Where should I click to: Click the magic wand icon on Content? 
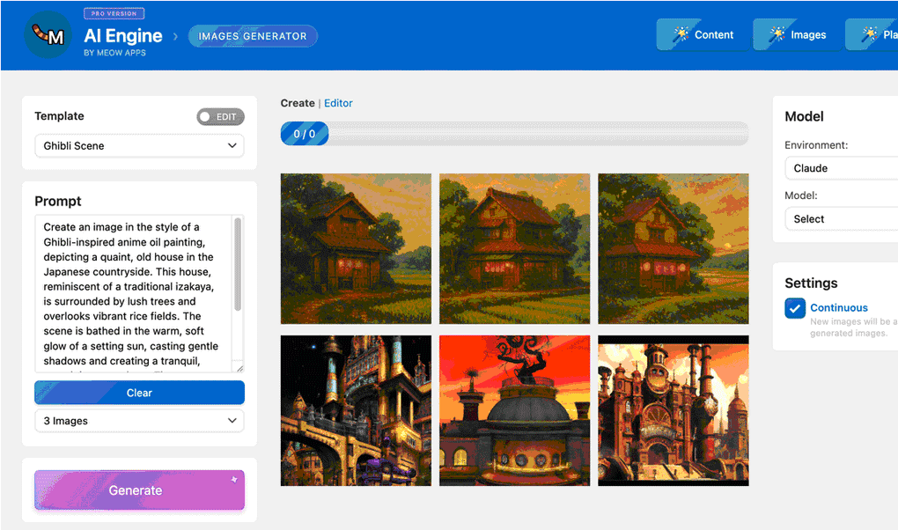[681, 34]
